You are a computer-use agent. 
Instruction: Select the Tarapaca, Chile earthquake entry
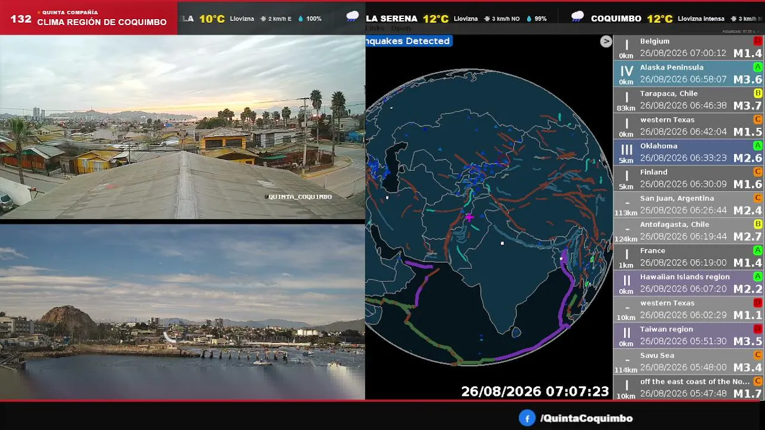pyautogui.click(x=689, y=100)
